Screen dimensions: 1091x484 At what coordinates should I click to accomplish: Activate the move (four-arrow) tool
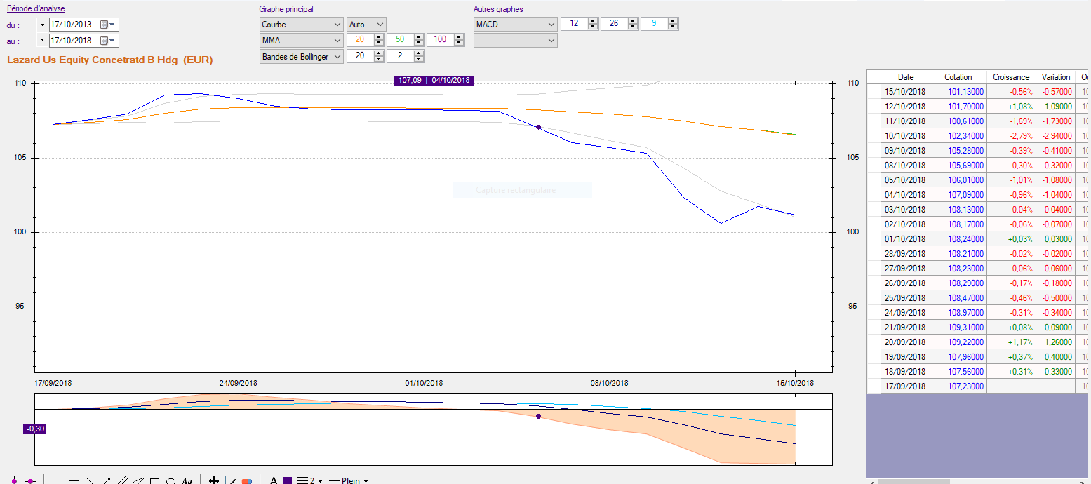(x=213, y=480)
